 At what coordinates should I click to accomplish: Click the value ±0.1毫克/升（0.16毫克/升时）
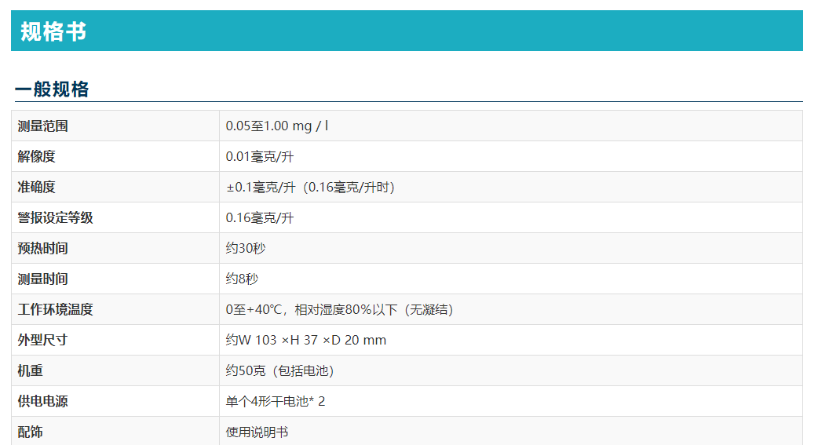point(311,188)
